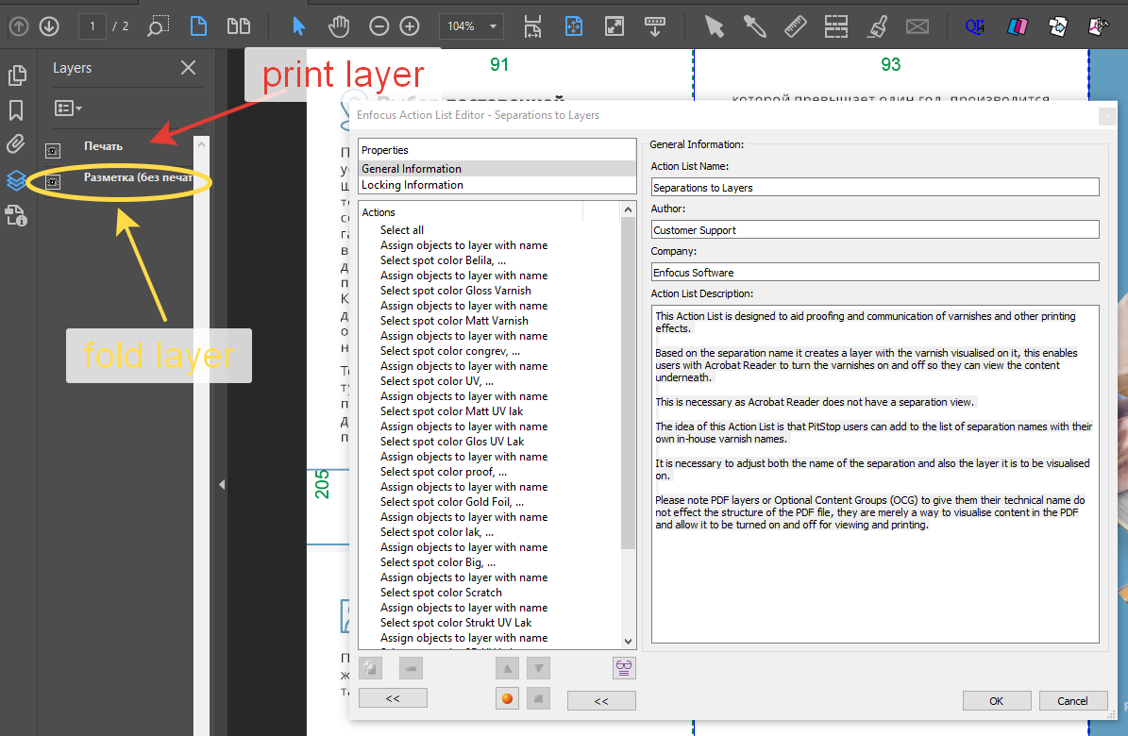Screen dimensions: 1128x736
Task: Go to previous page with up arrow
Action: (x=19, y=26)
